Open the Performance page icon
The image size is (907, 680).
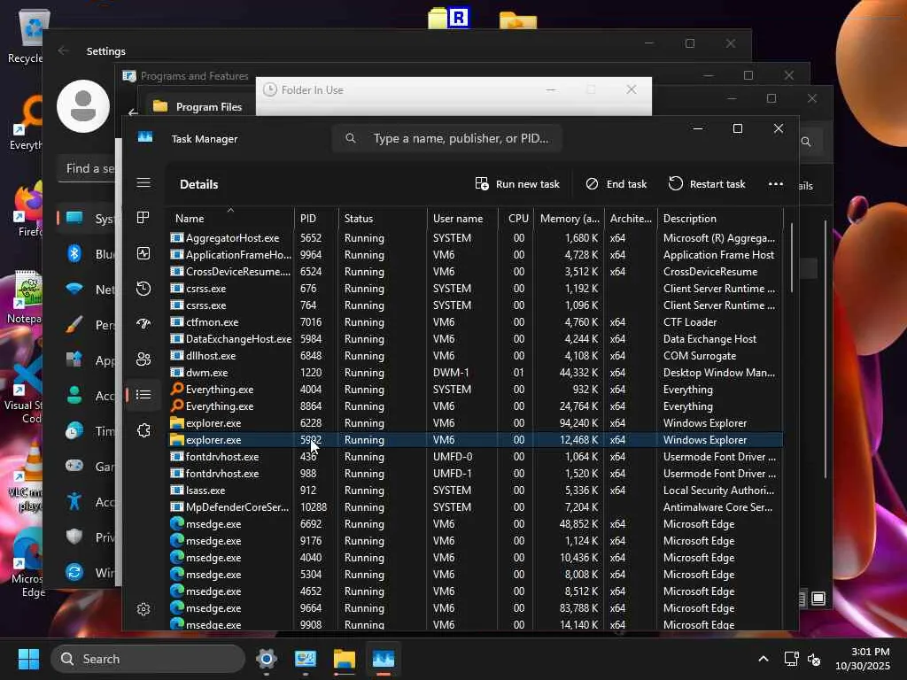[x=143, y=253]
